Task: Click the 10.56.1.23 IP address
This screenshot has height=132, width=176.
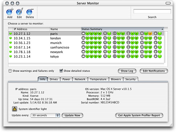Action: point(22,43)
